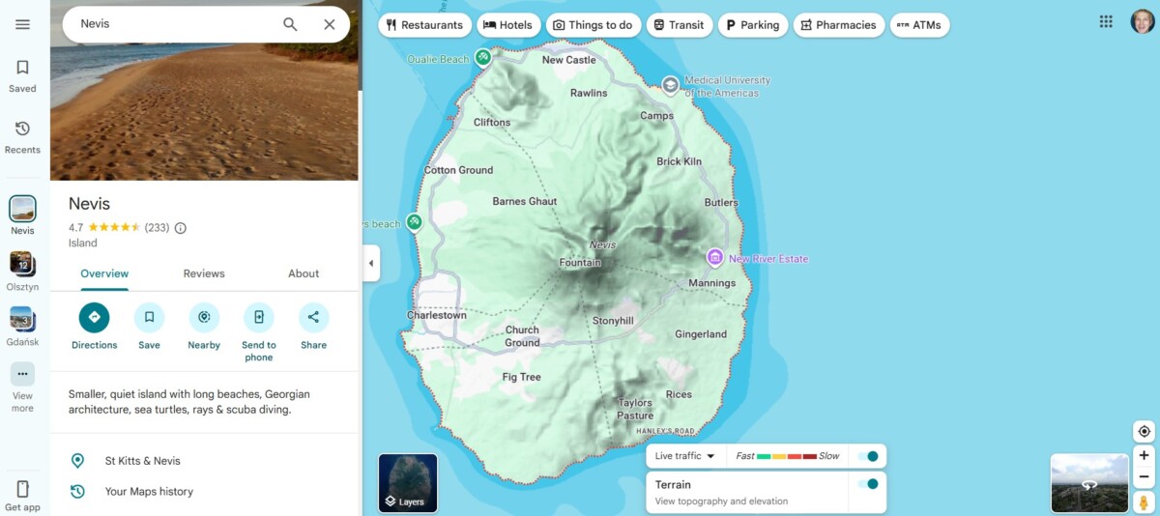Share Nevis via the Share icon
This screenshot has width=1160, height=516.
pos(313,317)
